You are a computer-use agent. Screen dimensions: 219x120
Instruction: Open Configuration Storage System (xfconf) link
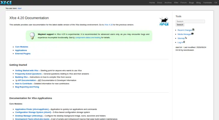point(33,112)
